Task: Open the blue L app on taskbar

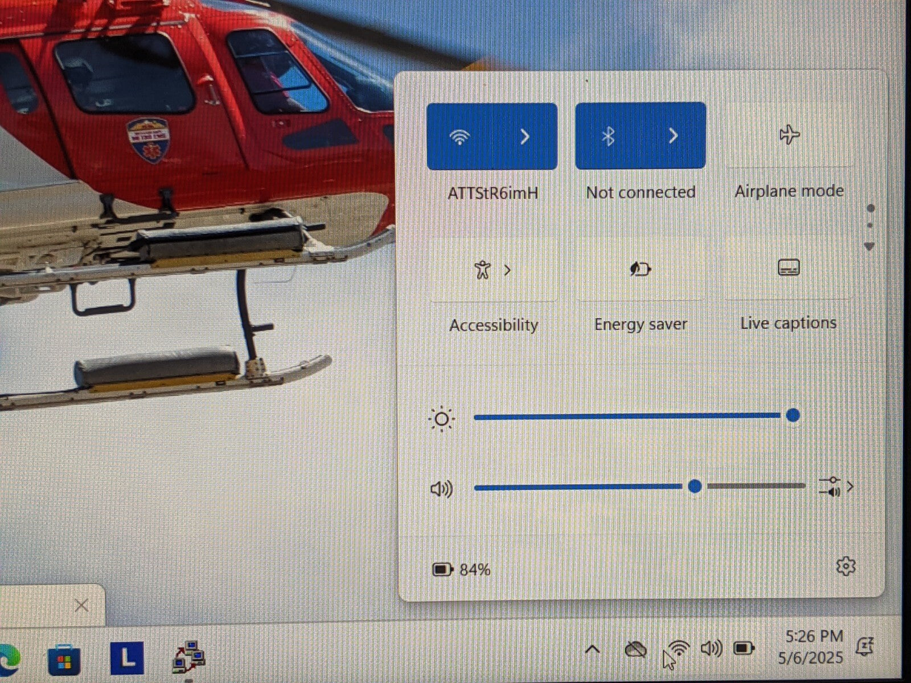Action: [x=127, y=659]
